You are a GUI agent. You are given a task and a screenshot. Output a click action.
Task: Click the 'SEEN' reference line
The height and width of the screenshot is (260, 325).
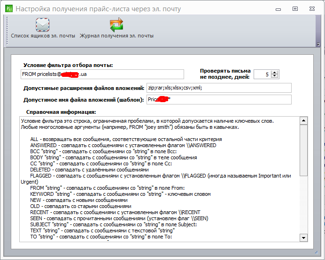[x=119, y=219]
